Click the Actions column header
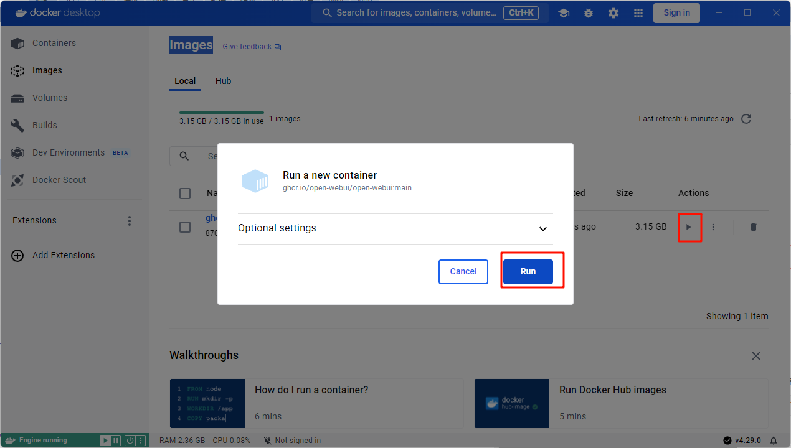This screenshot has height=448, width=791. pyautogui.click(x=693, y=193)
